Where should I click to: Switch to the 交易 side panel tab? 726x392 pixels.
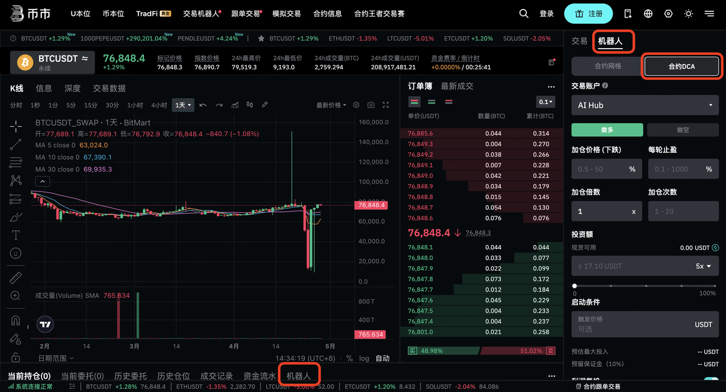(579, 41)
